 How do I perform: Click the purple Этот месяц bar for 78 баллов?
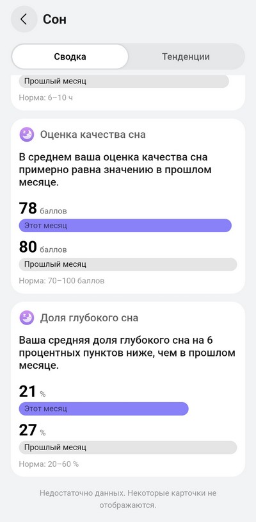pos(125,225)
